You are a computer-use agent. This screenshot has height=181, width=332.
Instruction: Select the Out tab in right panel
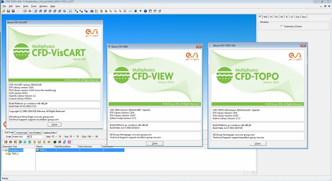point(298,17)
